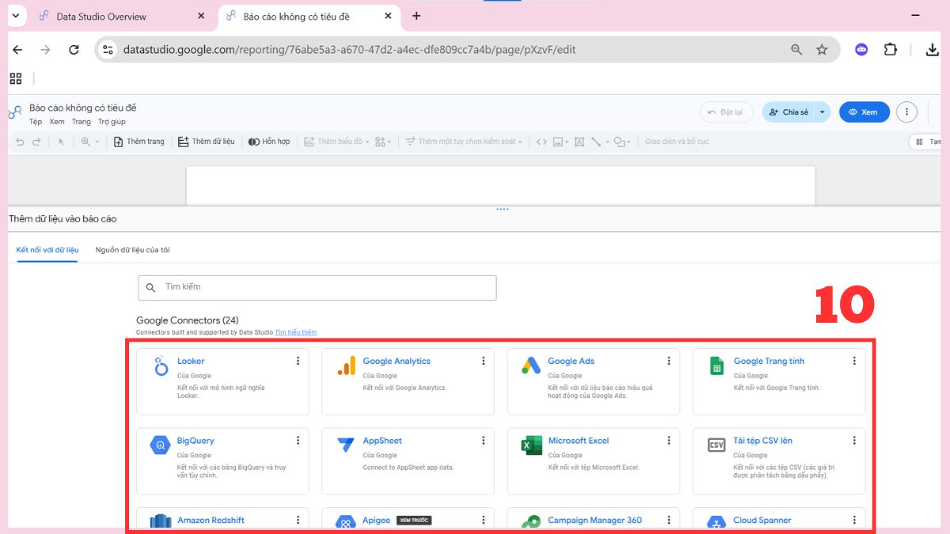Open the Trang menu
This screenshot has height=534, width=950.
82,122
